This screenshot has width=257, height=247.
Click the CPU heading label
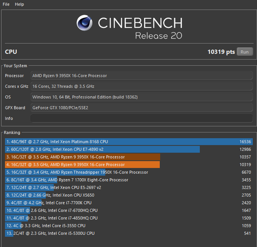point(11,52)
